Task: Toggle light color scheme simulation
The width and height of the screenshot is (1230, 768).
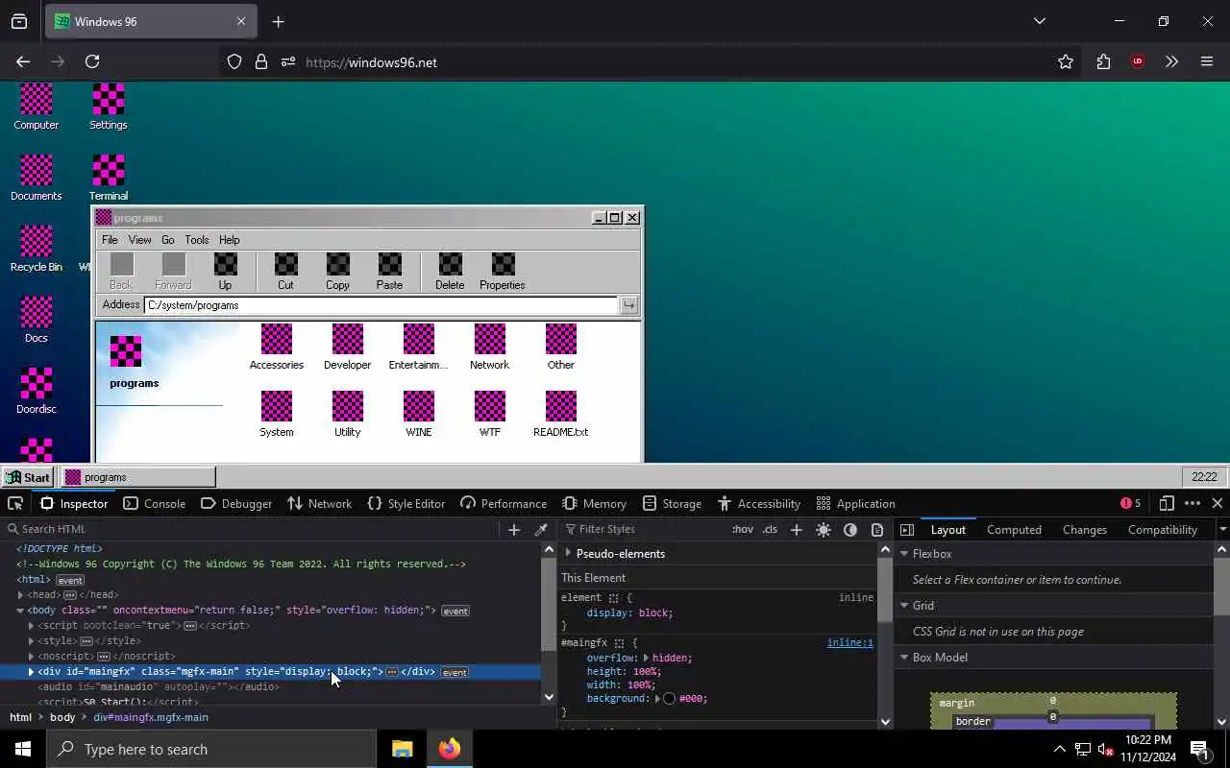Action: (824, 529)
